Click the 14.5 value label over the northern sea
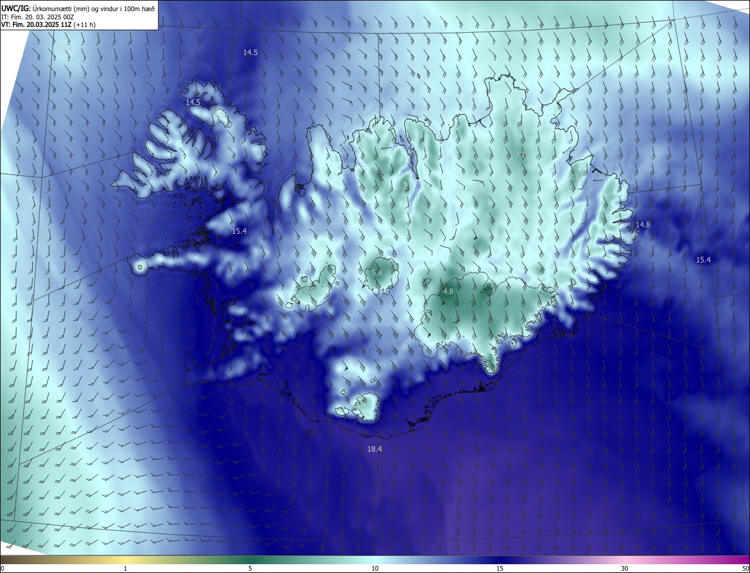Image resolution: width=750 pixels, height=573 pixels. click(250, 52)
